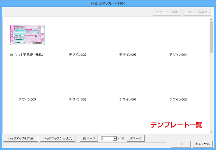216x150 pixels.
Task: Select the デザイン002 template slot
Action: (77, 55)
